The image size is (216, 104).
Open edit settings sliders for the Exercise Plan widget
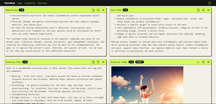103,62
